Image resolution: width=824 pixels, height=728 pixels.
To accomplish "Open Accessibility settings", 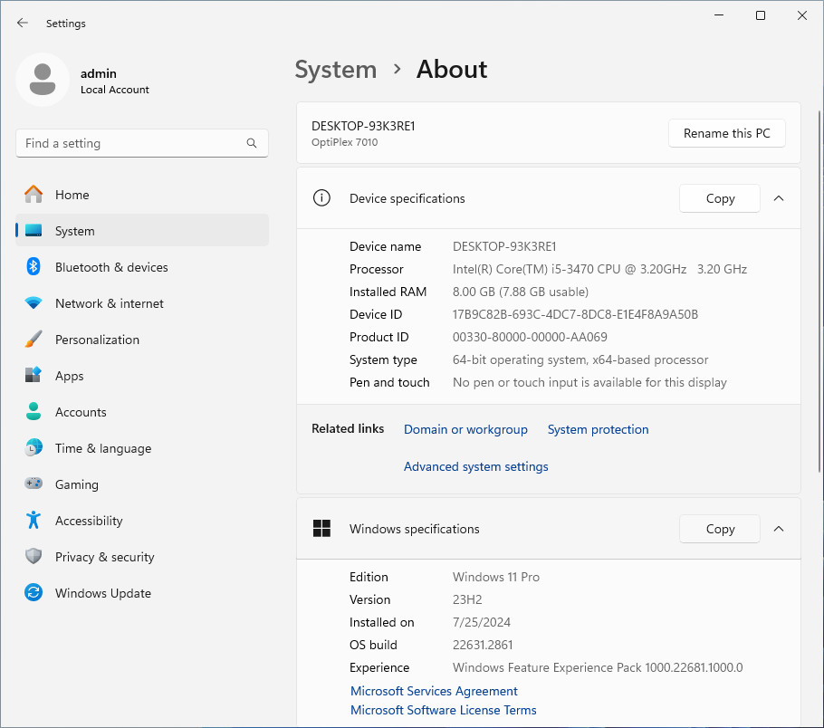I will point(142,521).
